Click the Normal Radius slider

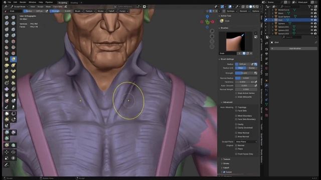pyautogui.click(x=246, y=78)
